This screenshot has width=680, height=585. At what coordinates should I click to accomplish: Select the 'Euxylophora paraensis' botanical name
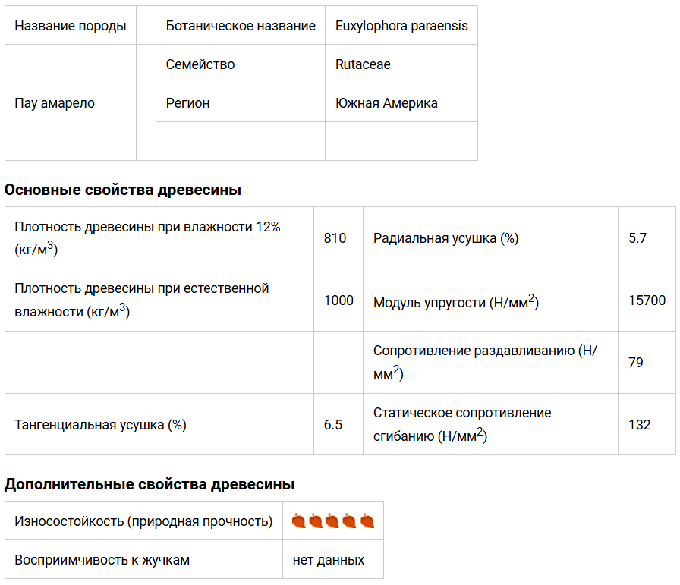(x=401, y=26)
